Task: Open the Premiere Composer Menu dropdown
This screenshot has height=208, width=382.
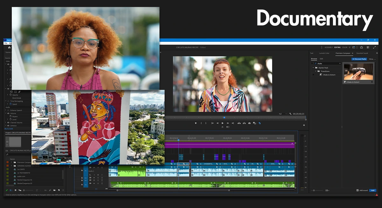Action: point(372,59)
